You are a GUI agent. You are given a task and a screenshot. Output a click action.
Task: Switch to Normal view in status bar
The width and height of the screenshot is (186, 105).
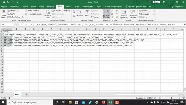[150, 98]
